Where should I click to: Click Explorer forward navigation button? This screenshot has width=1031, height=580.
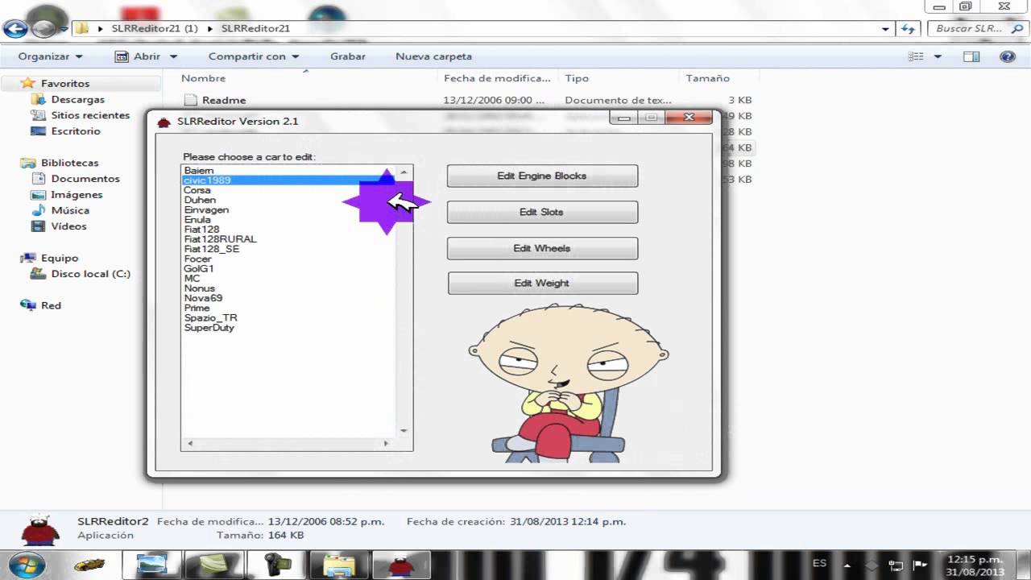43,28
